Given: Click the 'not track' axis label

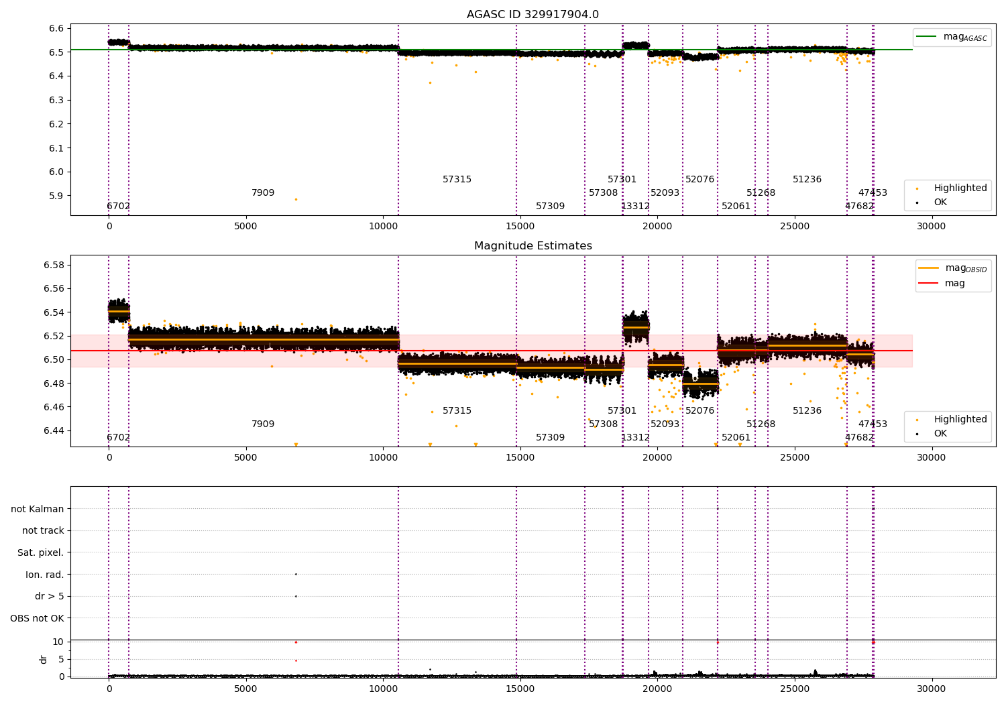Looking at the screenshot, I should click(x=43, y=531).
